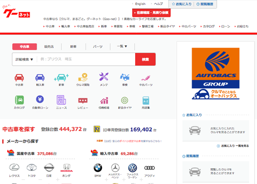The width and height of the screenshot is (257, 184).
Task: Choose the Nissan (日産) logo
Action: pos(49,167)
